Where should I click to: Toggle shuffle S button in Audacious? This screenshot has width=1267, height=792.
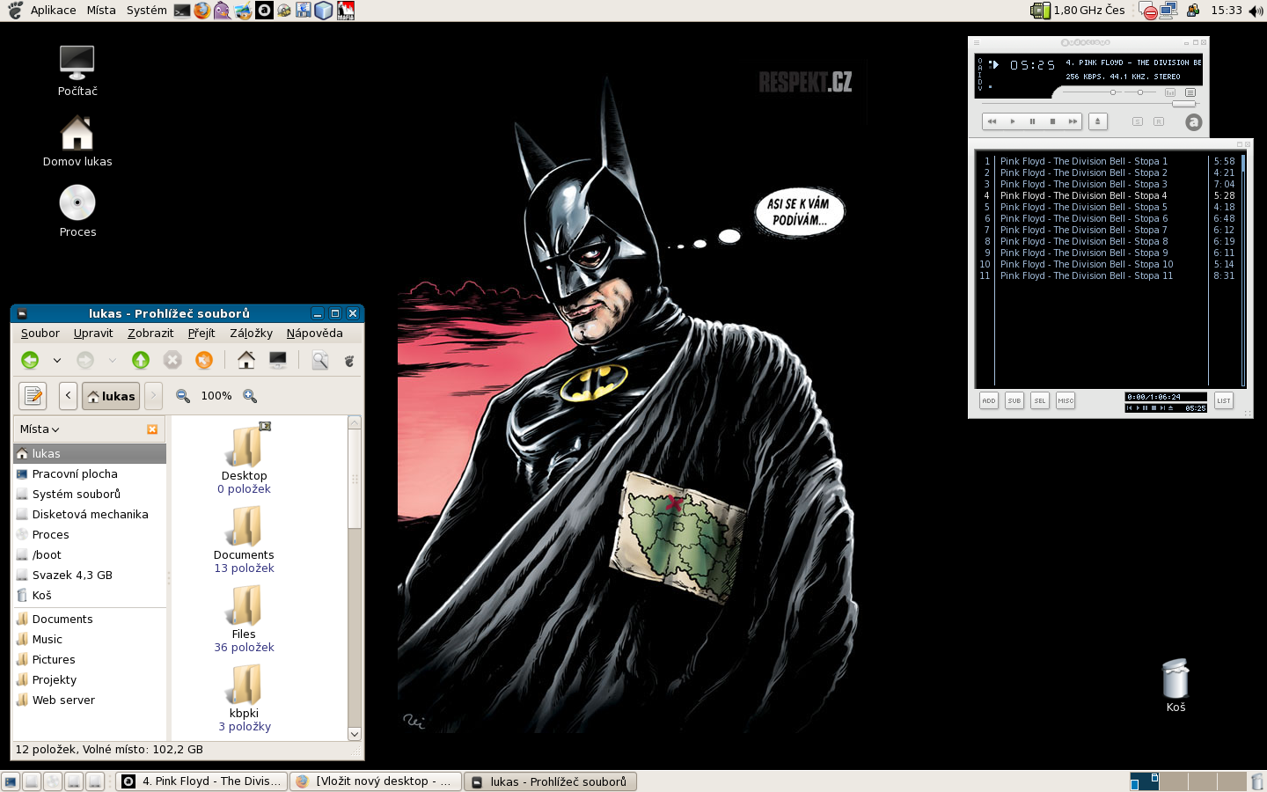tap(1138, 121)
